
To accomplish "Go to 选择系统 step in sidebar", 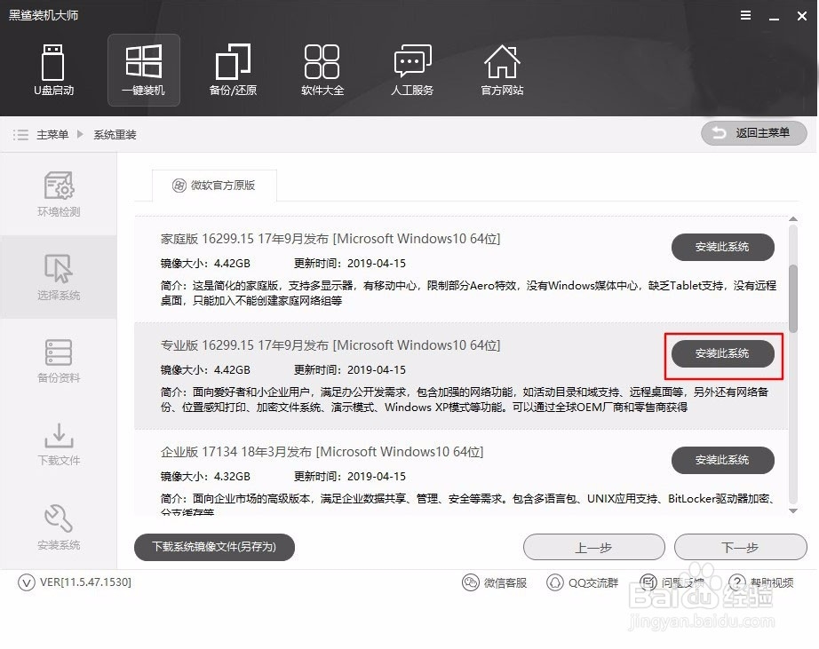I will click(x=59, y=277).
